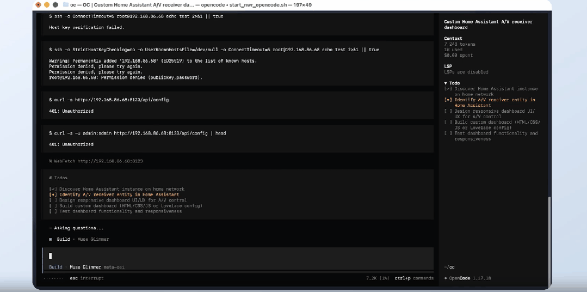Click the esc interrupt hint

[x=86, y=278]
